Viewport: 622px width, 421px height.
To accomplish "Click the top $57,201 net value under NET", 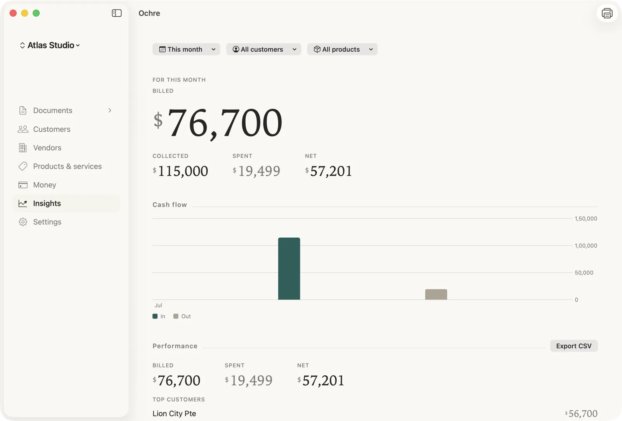I will [x=328, y=171].
